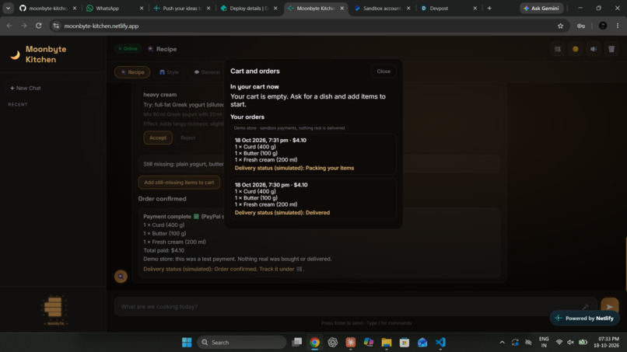Click 'Delivery status (simulated): Delivered' text

[x=282, y=213]
